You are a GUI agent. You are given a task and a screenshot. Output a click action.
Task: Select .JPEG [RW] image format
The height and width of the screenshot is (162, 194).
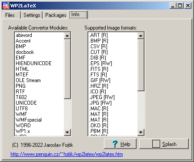pos(113,97)
